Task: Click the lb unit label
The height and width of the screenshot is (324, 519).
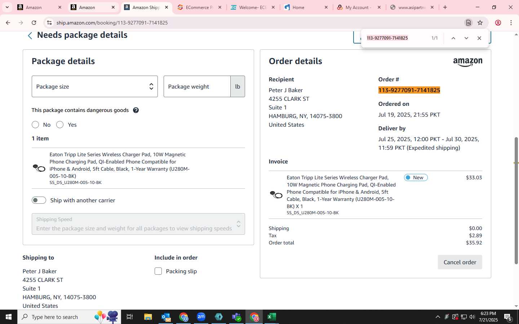Action: (238, 86)
